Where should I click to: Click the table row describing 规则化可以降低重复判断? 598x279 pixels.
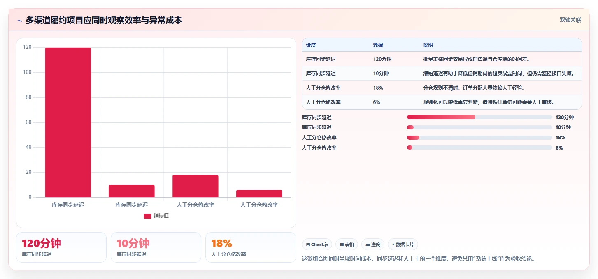pyautogui.click(x=442, y=102)
